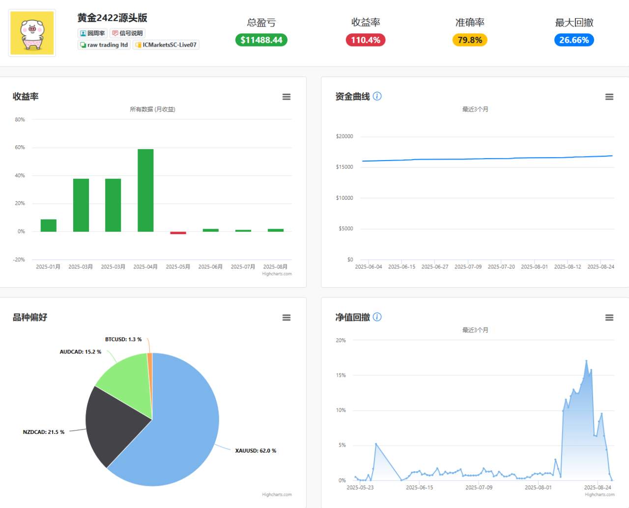Click the 最近3个月 subtitle in 资金曲线
This screenshot has height=508, width=629.
[475, 109]
